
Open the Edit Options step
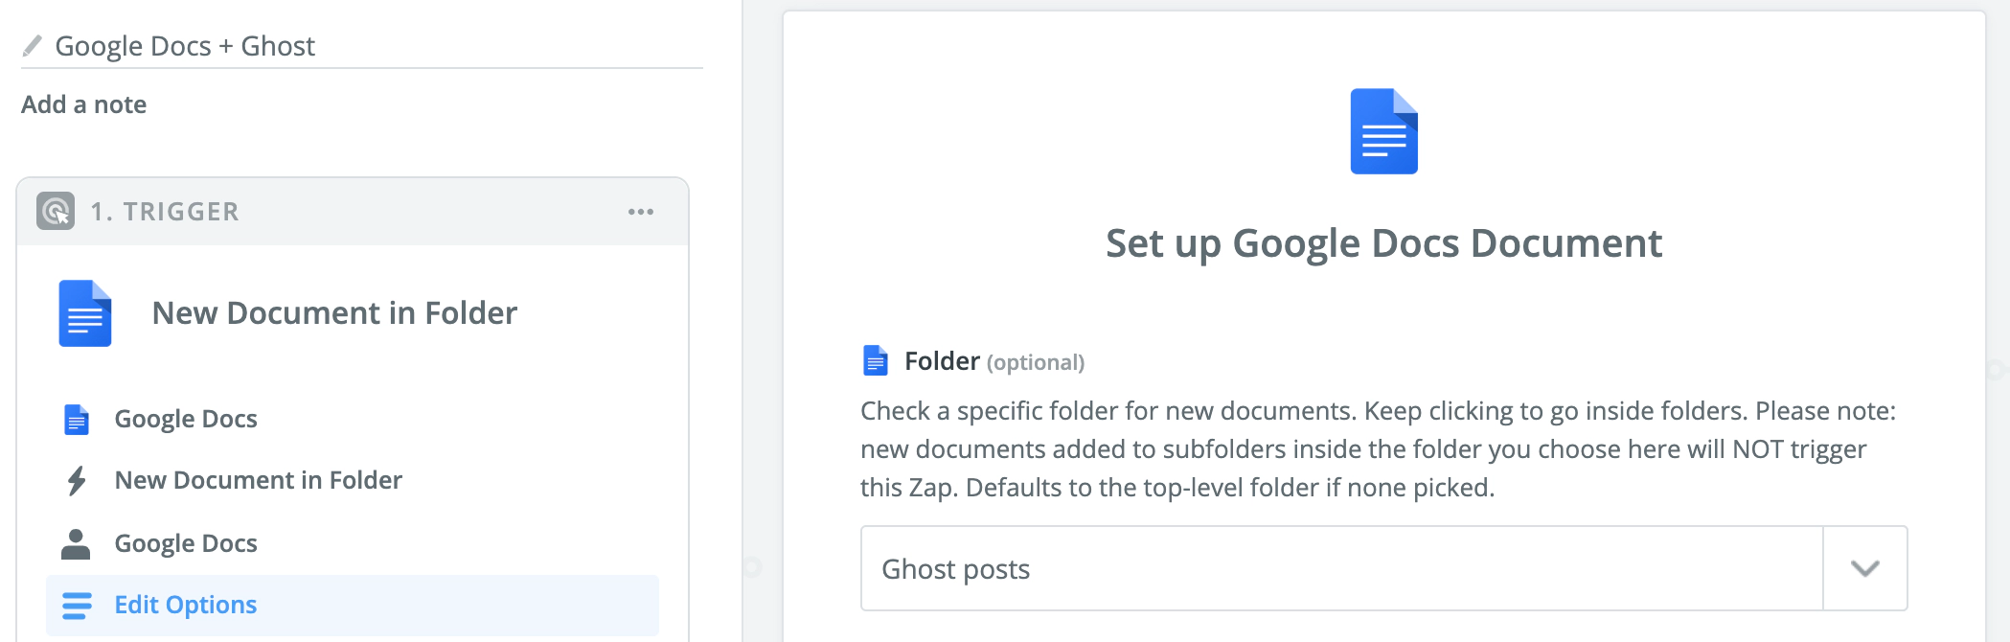click(x=186, y=605)
